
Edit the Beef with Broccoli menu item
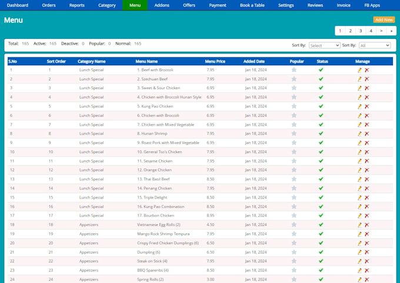359,70
